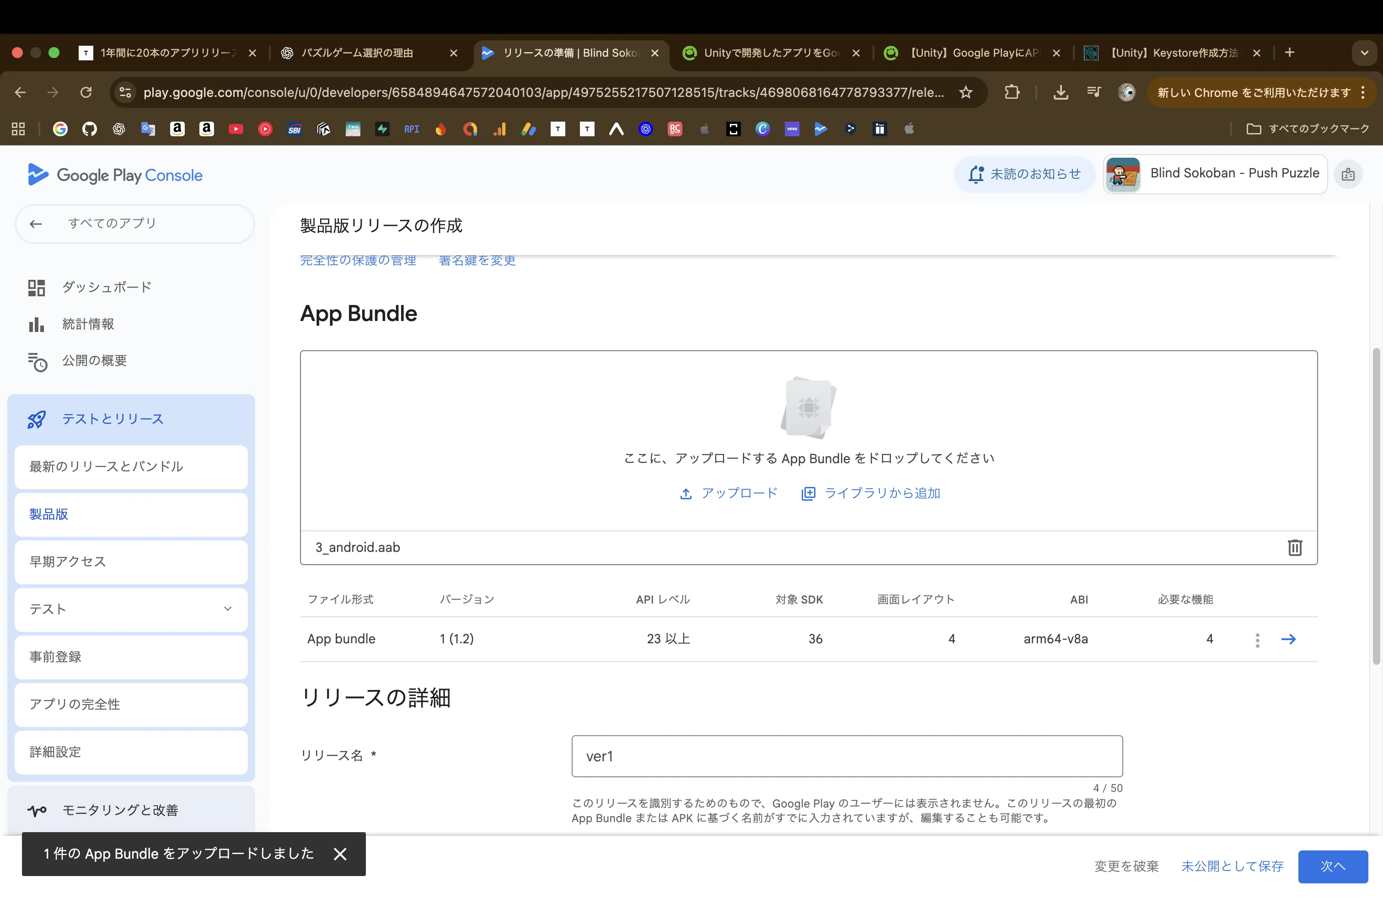Open 未読のお知らせ notifications

click(1024, 174)
